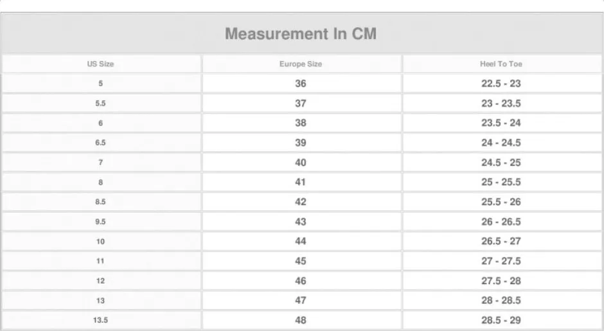Viewport: 604px width, 331px height.
Task: Choose Europe size 36 cell
Action: pyautogui.click(x=301, y=84)
